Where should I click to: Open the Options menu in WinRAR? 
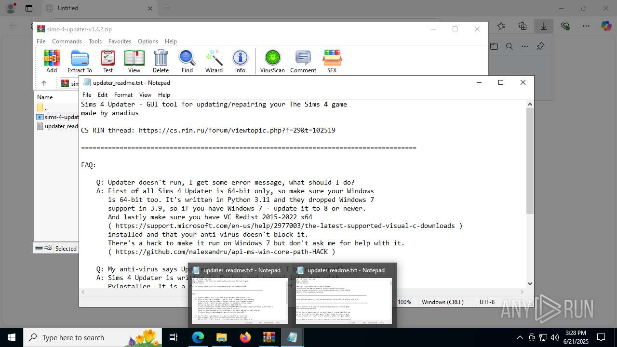(x=148, y=41)
